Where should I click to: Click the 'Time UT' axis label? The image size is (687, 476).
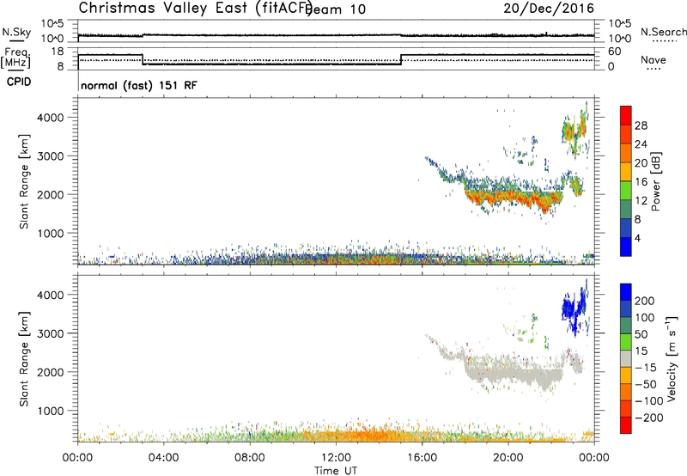click(x=336, y=471)
